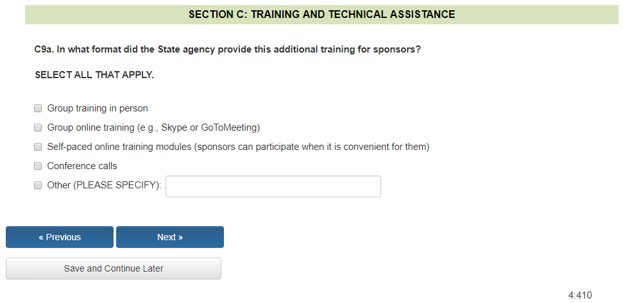Screen dimensions: 623x303
Task: Check the Group training in person checkbox
Action: (x=38, y=108)
